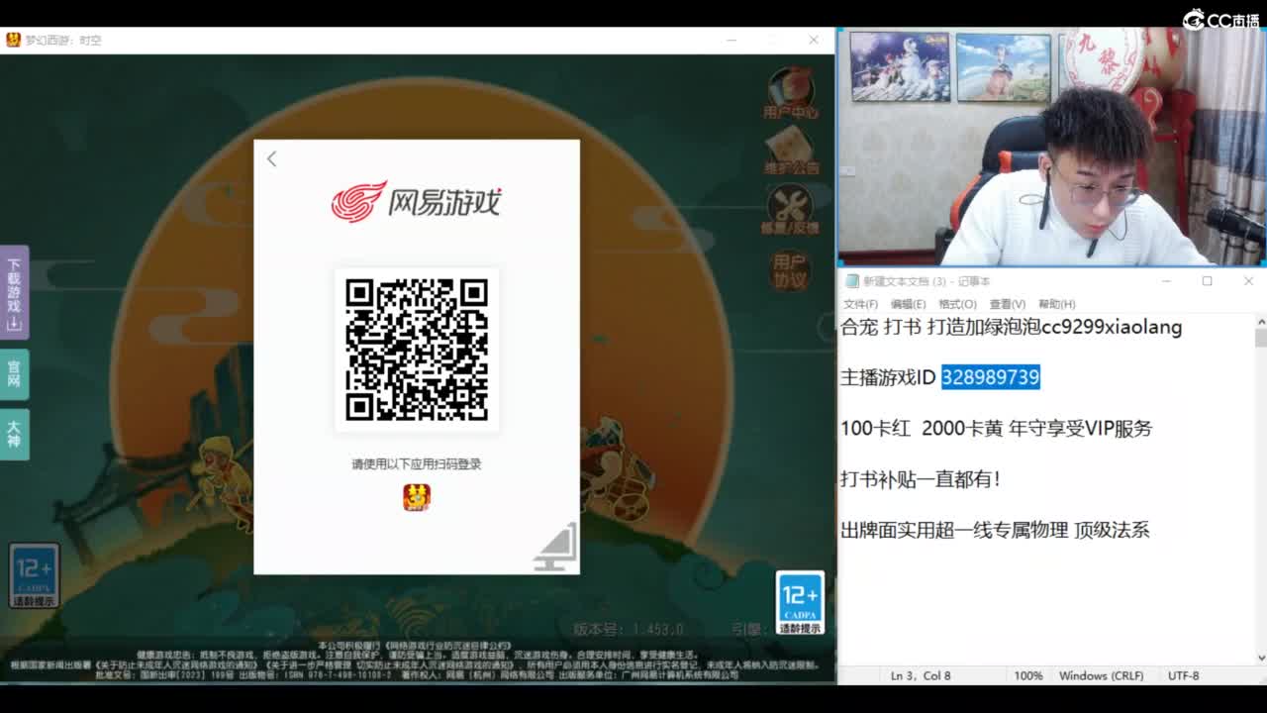Open the repair/feedback wrench icon

coord(790,211)
